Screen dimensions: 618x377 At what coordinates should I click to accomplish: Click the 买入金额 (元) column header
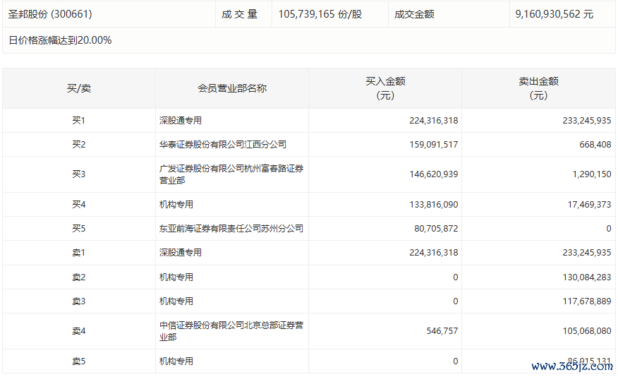click(385, 88)
